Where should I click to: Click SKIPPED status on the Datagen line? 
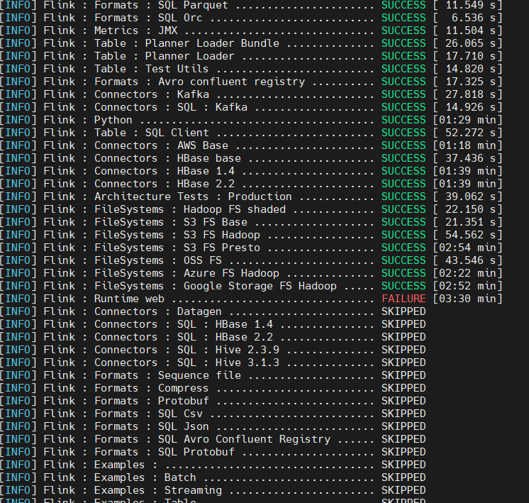[x=403, y=311]
